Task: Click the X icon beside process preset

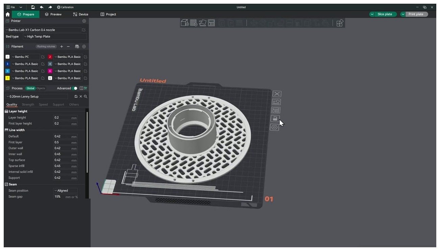Action: 81,96
